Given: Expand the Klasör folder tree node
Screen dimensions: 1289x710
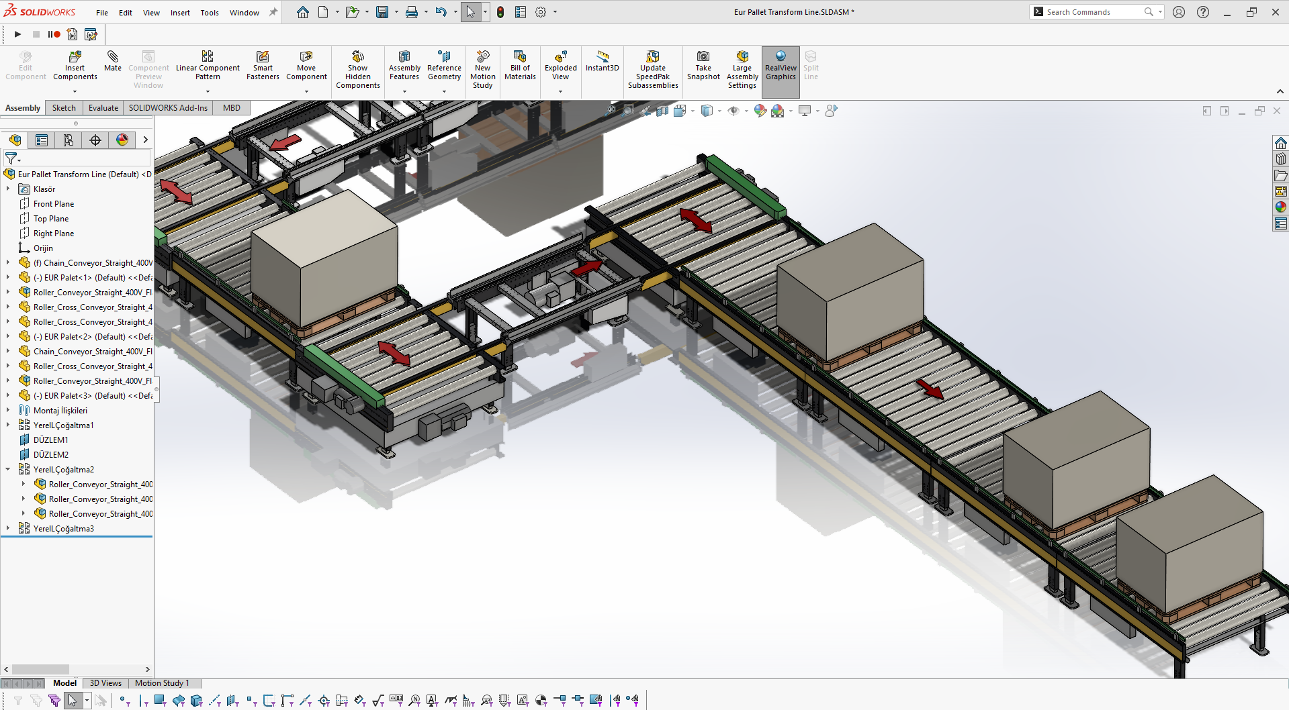Looking at the screenshot, I should point(8,189).
